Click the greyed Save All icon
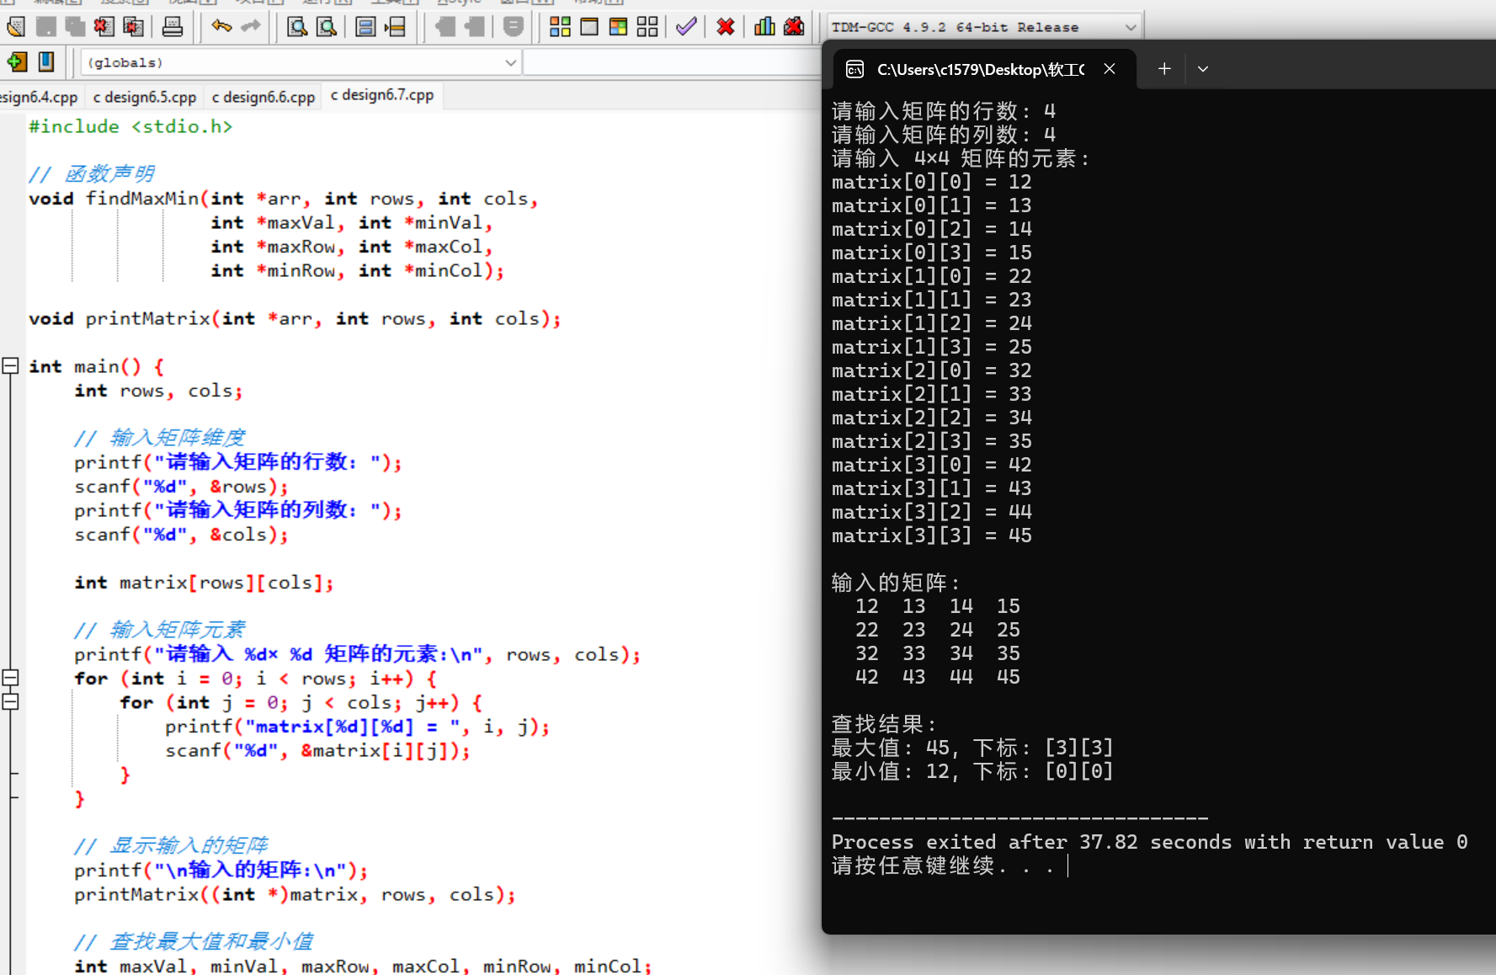 coord(75,27)
